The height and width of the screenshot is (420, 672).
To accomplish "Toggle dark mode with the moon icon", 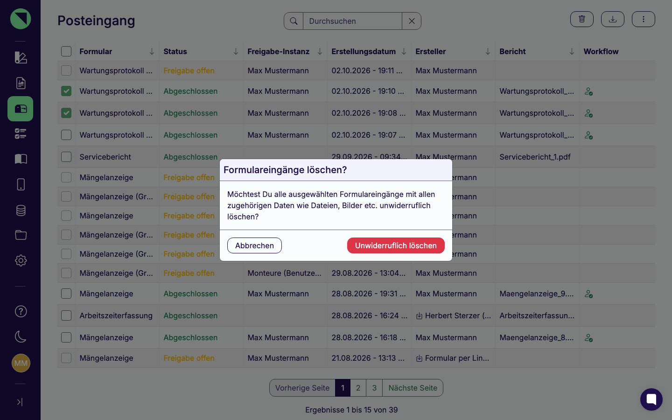I will (21, 336).
